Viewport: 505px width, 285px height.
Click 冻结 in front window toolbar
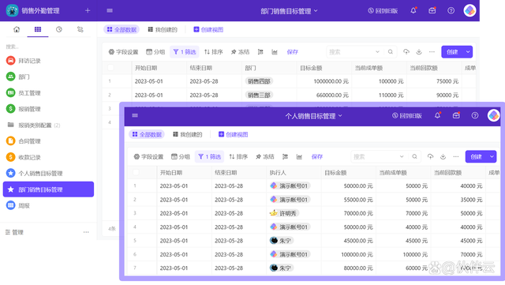tap(265, 156)
